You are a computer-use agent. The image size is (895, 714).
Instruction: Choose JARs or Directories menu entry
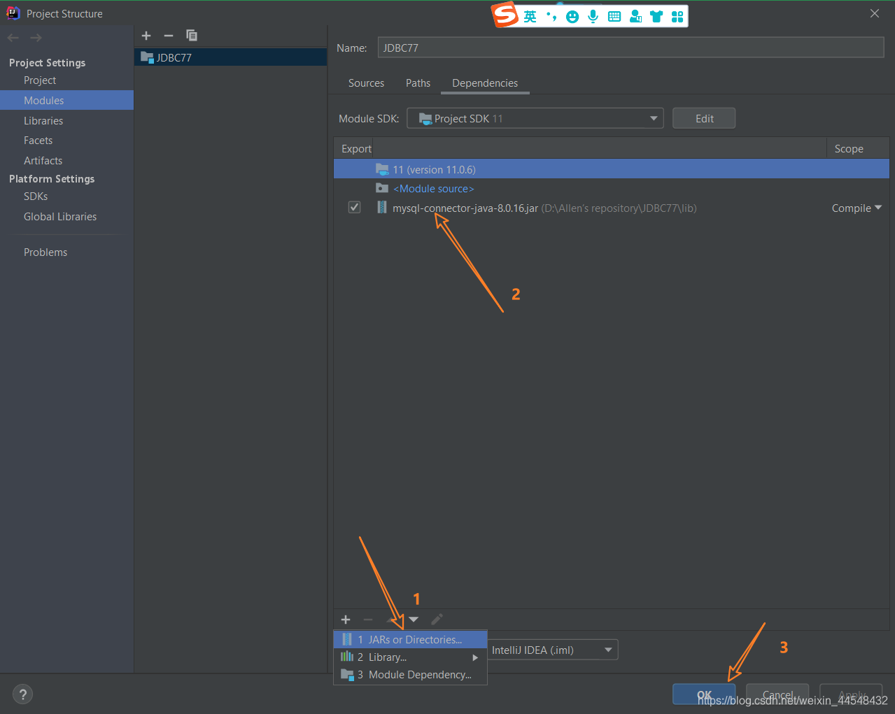click(410, 639)
